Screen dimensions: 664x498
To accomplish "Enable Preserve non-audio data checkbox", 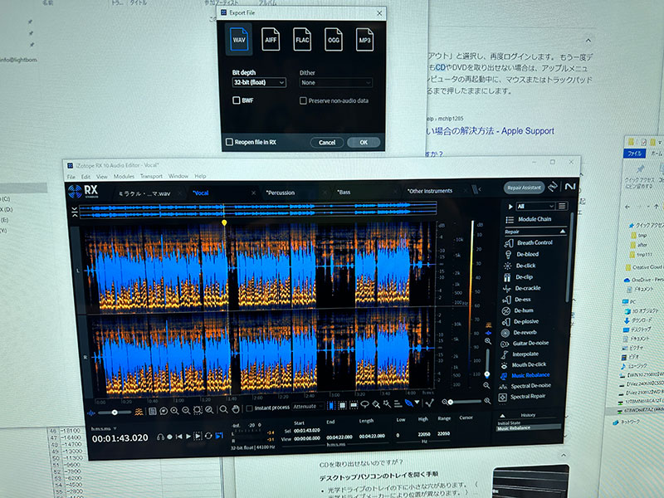I will click(303, 100).
